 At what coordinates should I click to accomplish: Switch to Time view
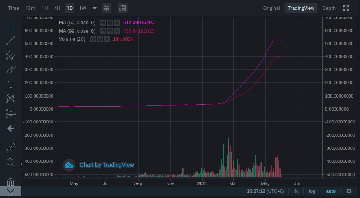[x=13, y=8]
